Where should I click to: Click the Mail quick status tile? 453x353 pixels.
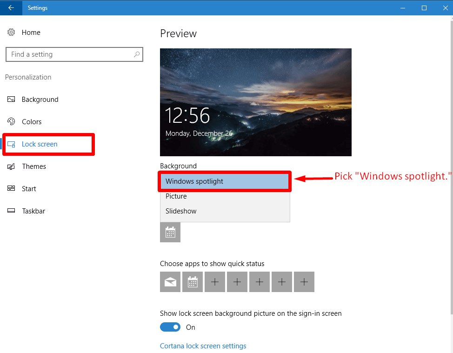[x=170, y=282]
